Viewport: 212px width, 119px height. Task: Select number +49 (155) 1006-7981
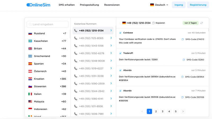coord(93,114)
